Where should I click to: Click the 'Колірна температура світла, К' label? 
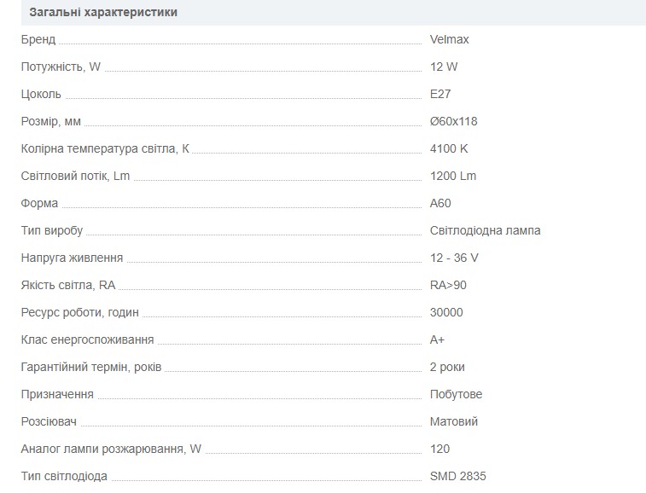coord(105,148)
